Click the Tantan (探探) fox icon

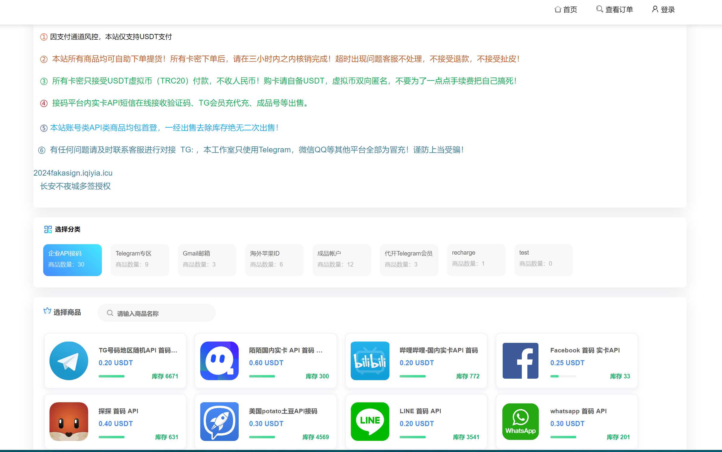69,422
